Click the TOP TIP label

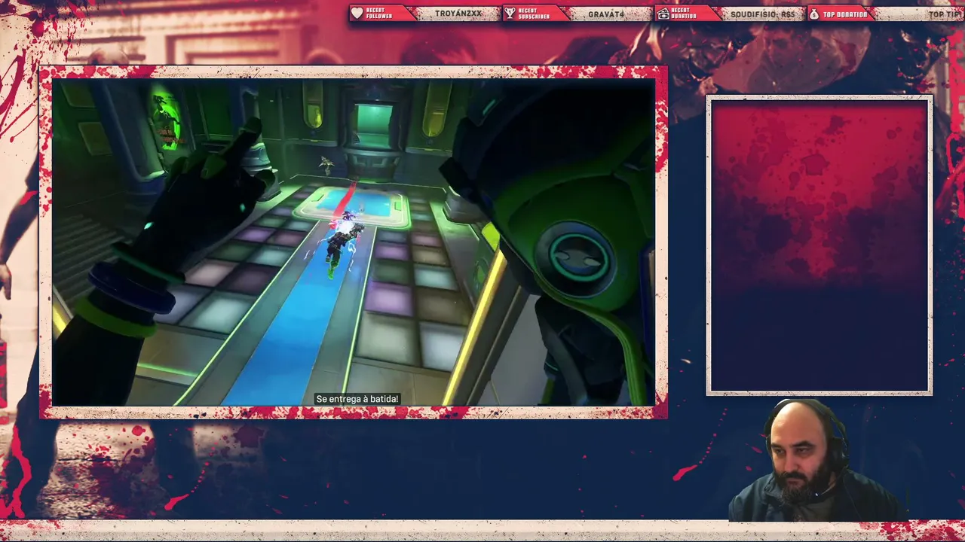click(x=945, y=14)
